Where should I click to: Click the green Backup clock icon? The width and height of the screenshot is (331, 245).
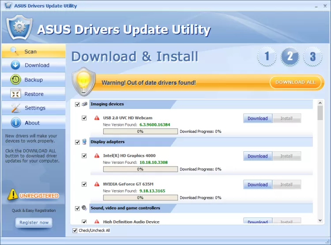[15, 79]
